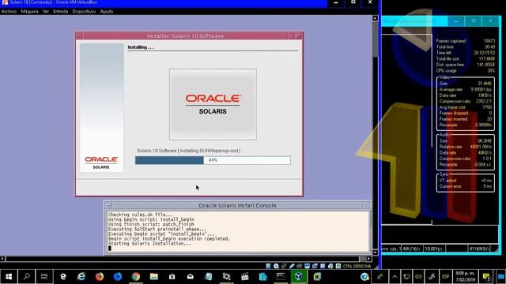Open the volume speaker icon in system tray

(418, 276)
